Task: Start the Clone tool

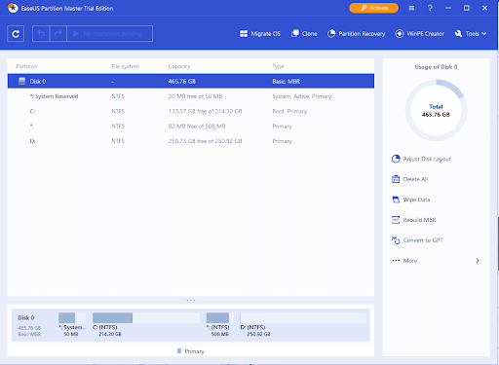Action: (304, 34)
